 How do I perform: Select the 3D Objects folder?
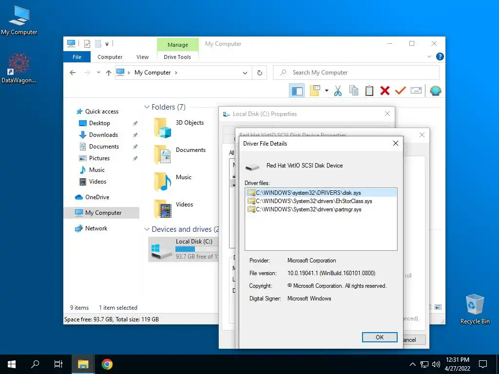(x=179, y=127)
